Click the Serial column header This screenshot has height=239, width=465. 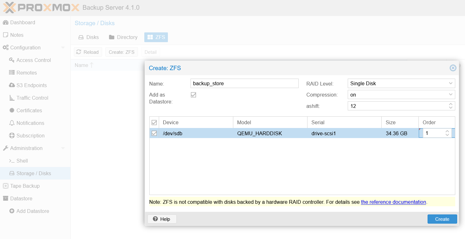tap(345, 122)
